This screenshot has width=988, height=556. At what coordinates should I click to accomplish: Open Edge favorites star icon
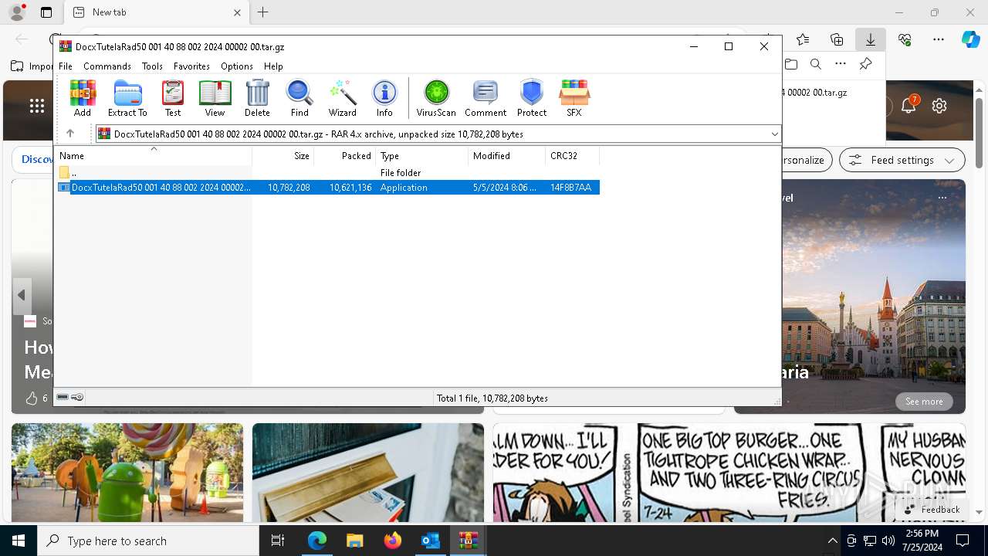803,39
